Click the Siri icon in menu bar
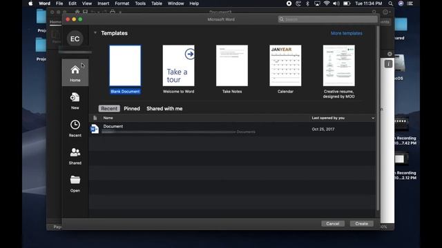 401,3
